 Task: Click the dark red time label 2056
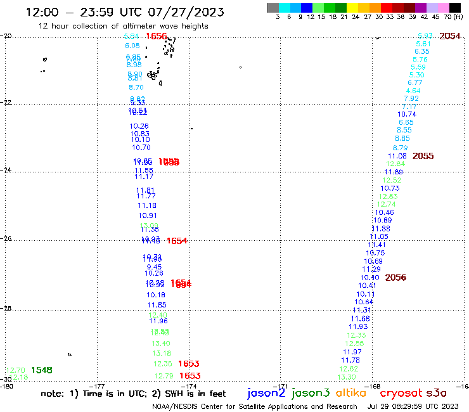point(395,278)
